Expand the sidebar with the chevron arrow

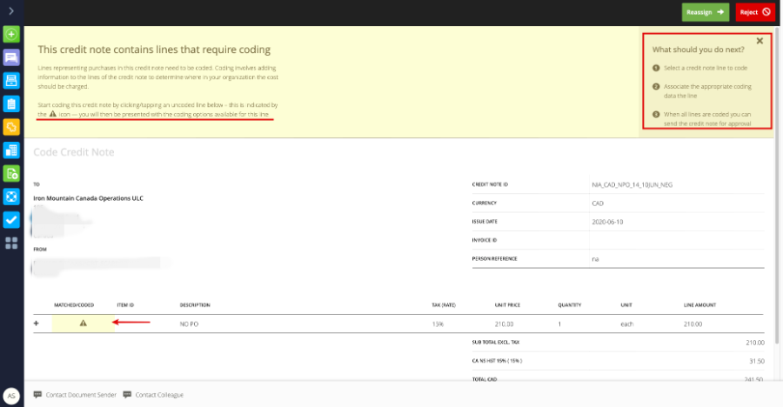click(x=11, y=11)
